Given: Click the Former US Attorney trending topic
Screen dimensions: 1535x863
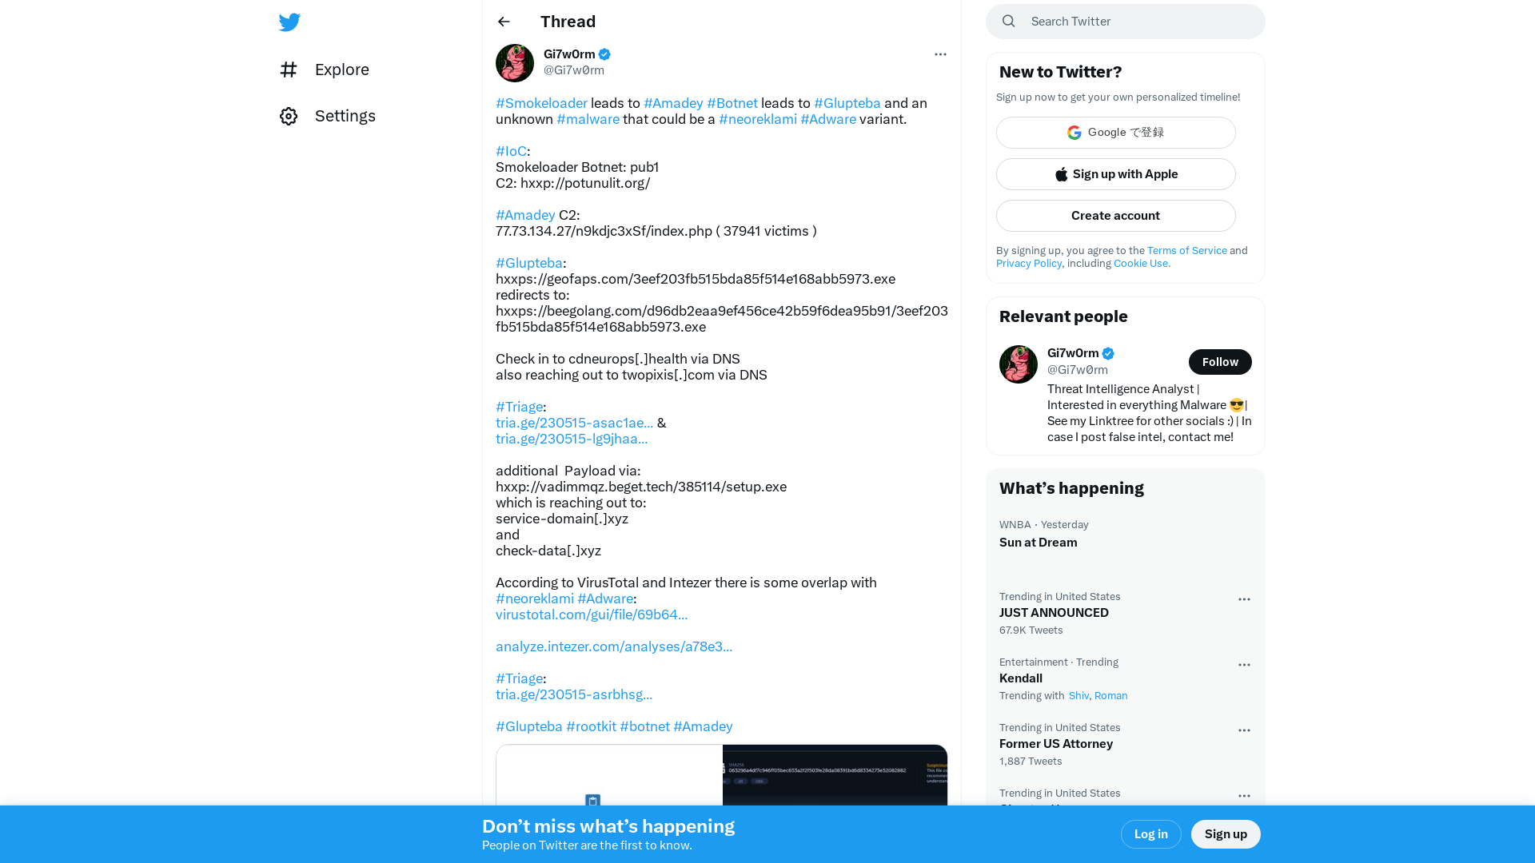Looking at the screenshot, I should [x=1056, y=743].
